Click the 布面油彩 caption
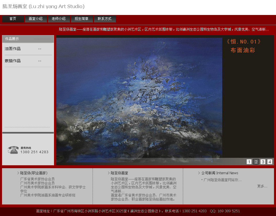This screenshot has width=276, height=216. coord(243,50)
